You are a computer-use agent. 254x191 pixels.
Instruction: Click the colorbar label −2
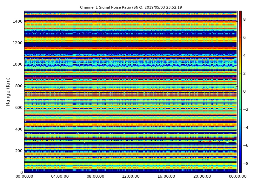click(x=246, y=110)
